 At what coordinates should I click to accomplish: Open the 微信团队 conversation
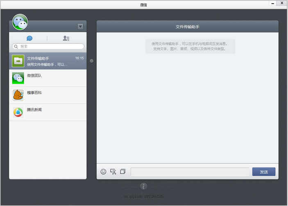(x=48, y=78)
